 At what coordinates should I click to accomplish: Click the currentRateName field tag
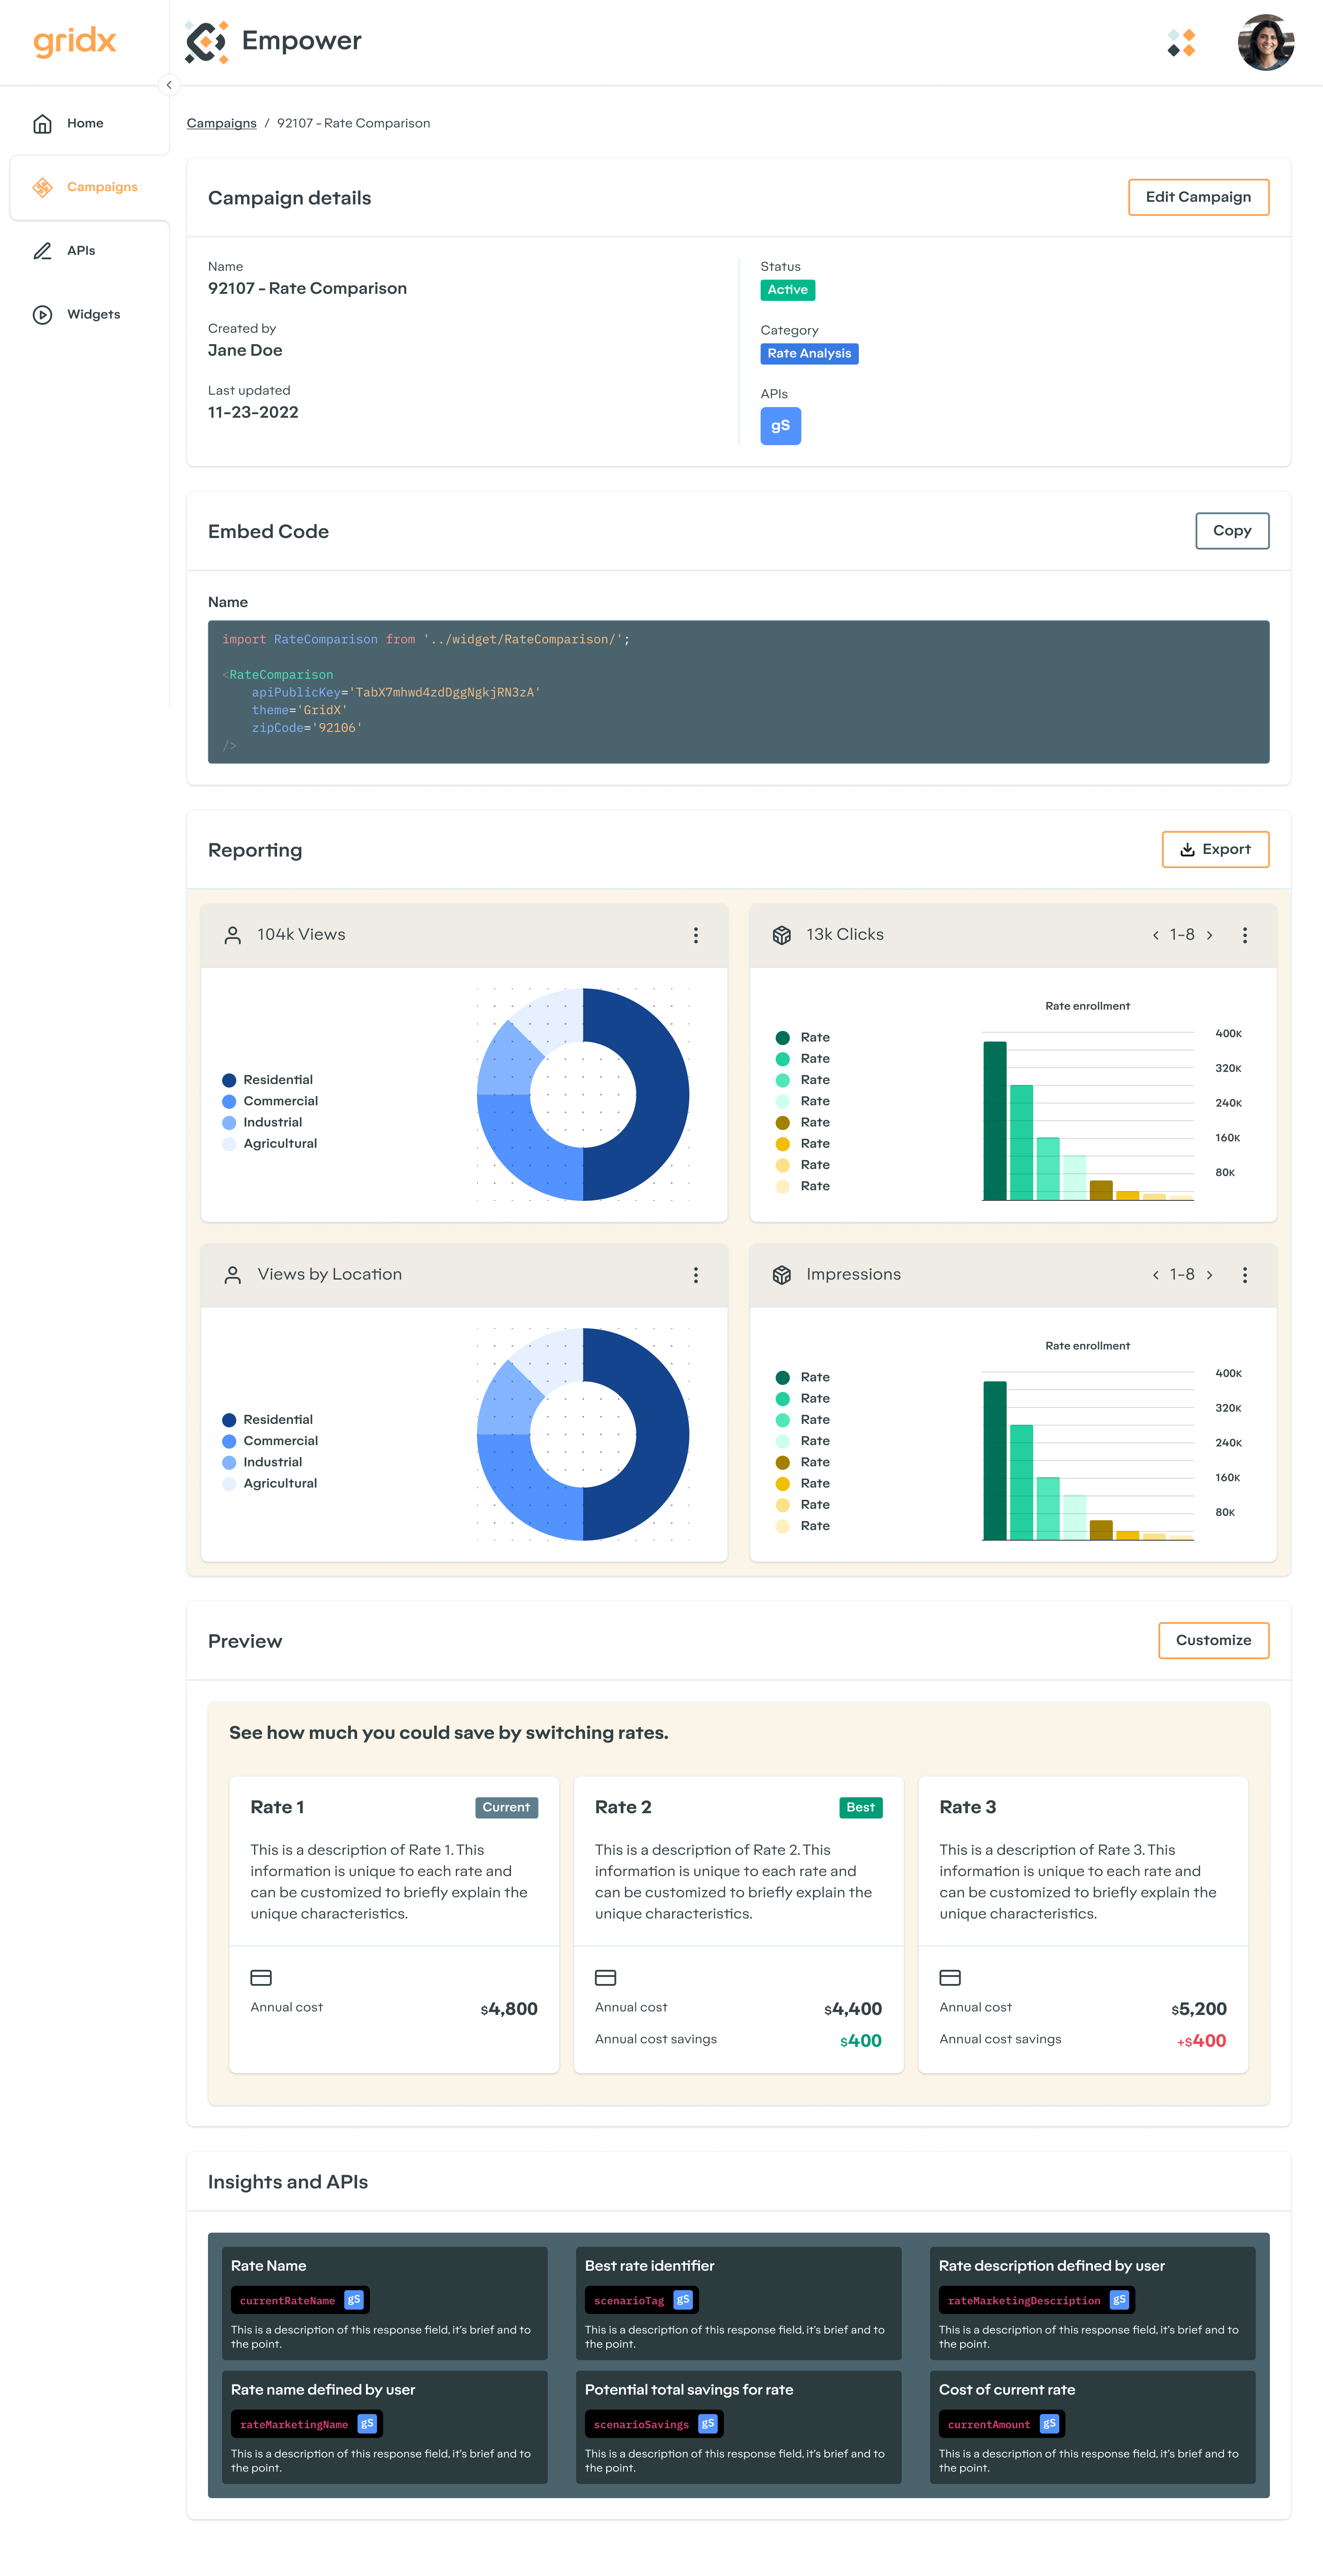click(300, 2300)
